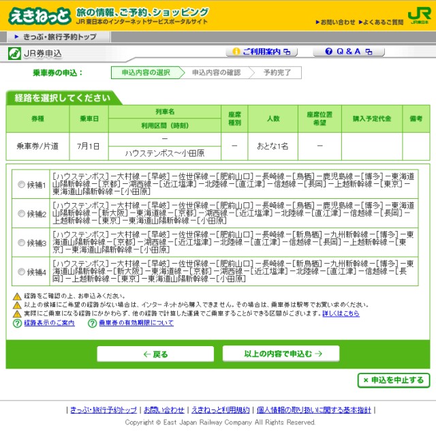The height and width of the screenshot is (434, 436).
Task: Click the JR East logo icon
Action: point(420,16)
